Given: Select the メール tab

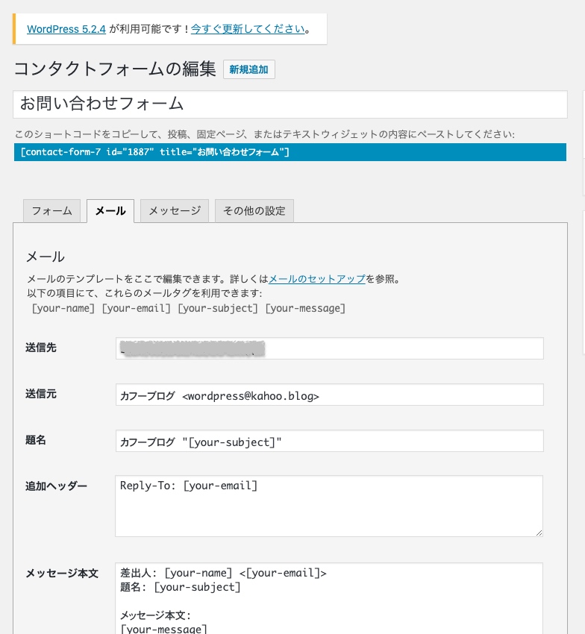Looking at the screenshot, I should click(110, 210).
